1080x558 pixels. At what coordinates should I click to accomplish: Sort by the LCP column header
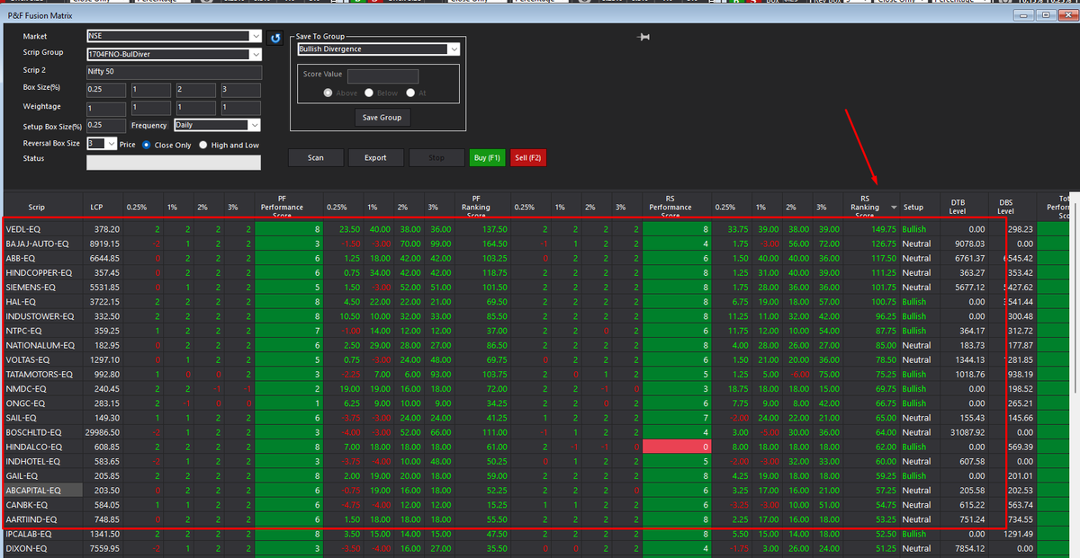tap(96, 207)
